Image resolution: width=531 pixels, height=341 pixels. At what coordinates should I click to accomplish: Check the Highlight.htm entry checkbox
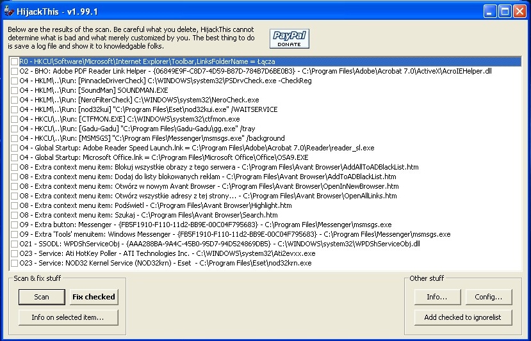[14, 205]
